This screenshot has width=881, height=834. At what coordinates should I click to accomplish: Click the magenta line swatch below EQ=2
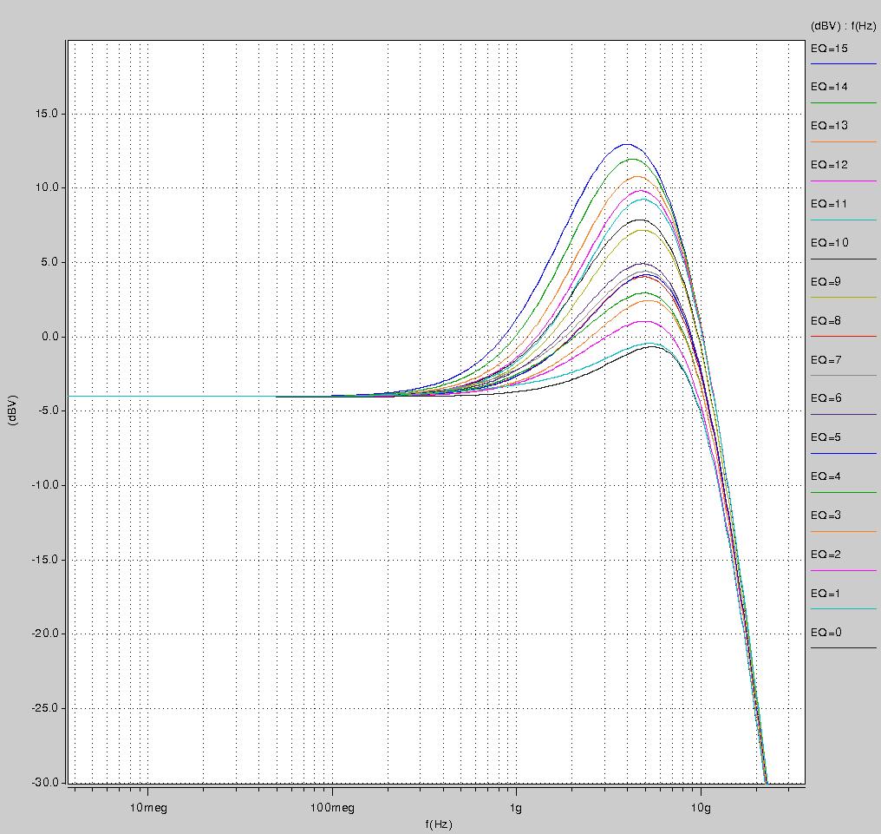click(843, 570)
